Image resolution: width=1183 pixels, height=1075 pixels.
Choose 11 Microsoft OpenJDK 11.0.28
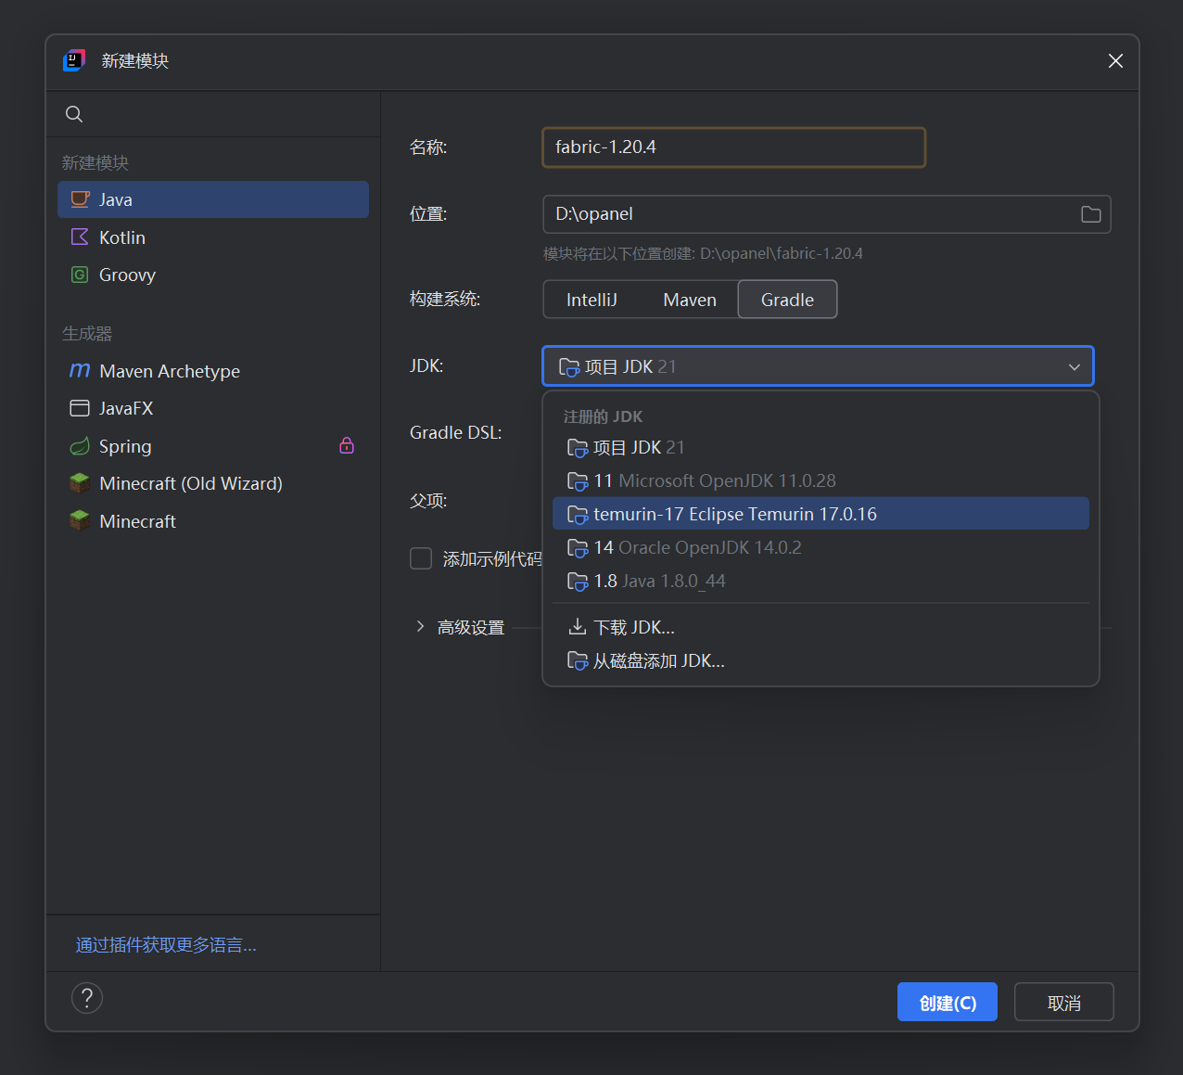click(x=714, y=480)
